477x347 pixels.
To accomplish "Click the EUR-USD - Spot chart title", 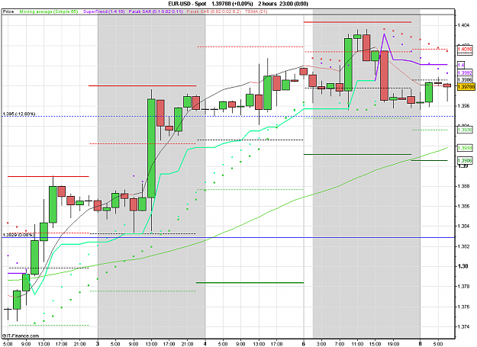I will pos(187,4).
